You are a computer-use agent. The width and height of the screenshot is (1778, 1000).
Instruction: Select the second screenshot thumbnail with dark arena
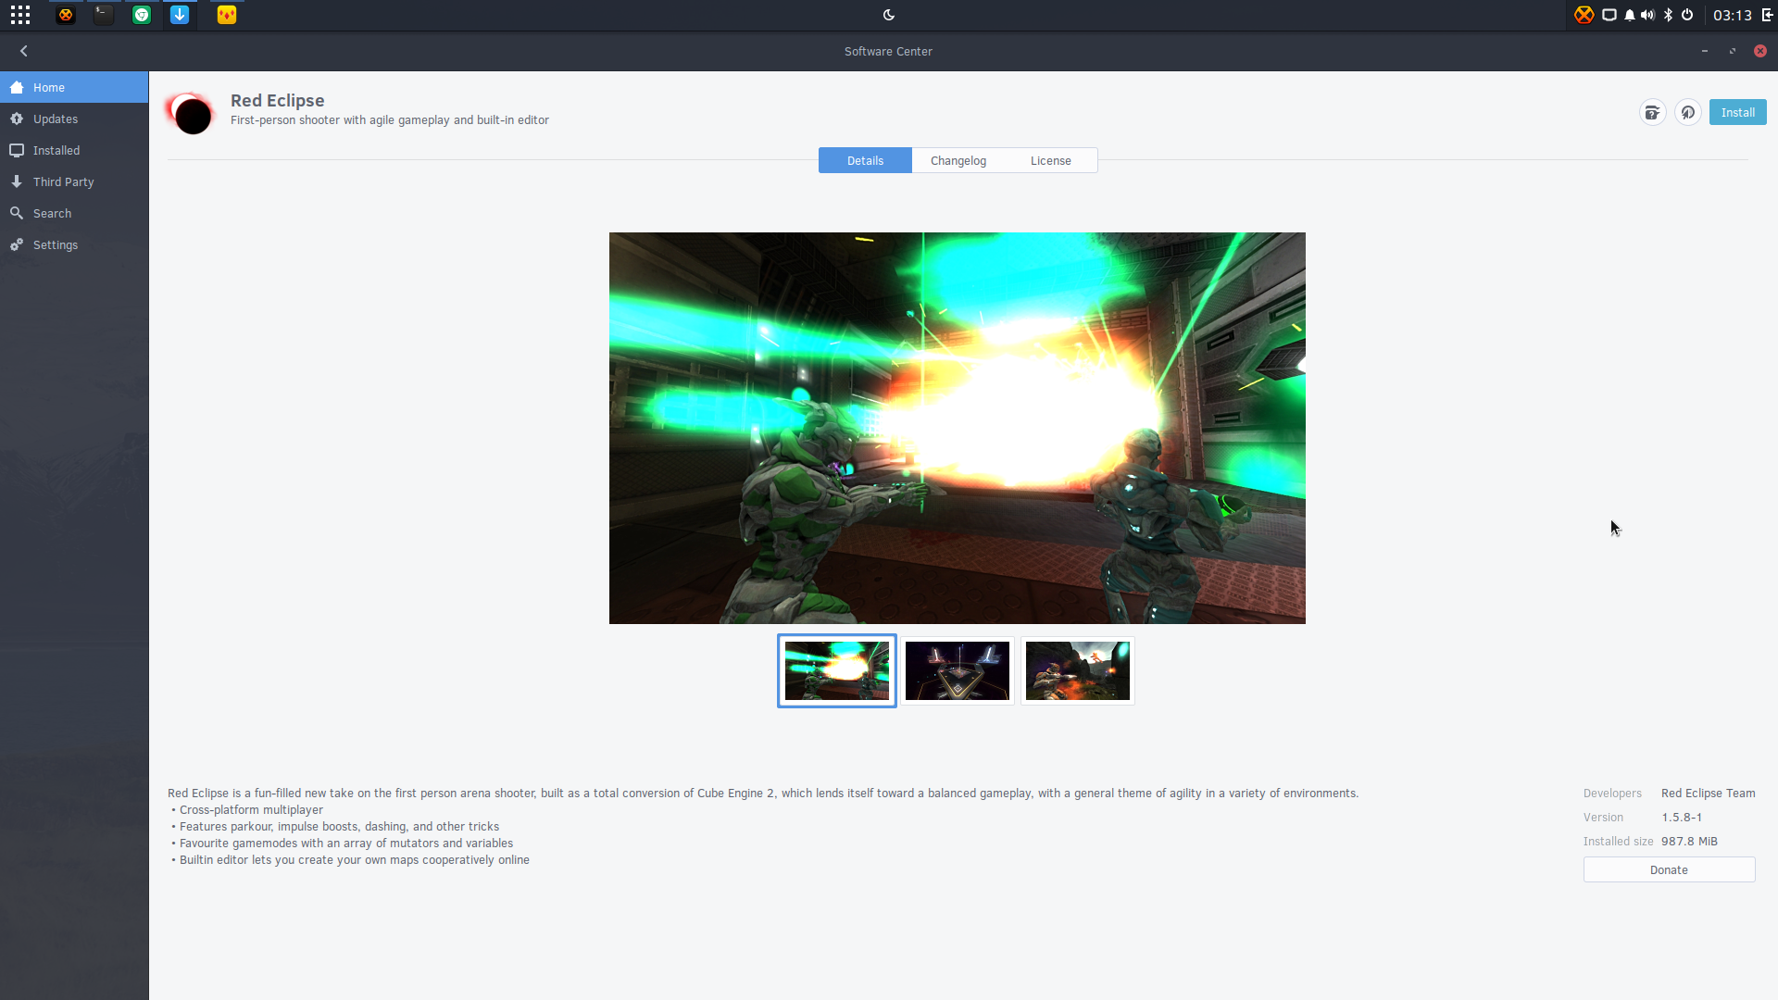click(958, 670)
